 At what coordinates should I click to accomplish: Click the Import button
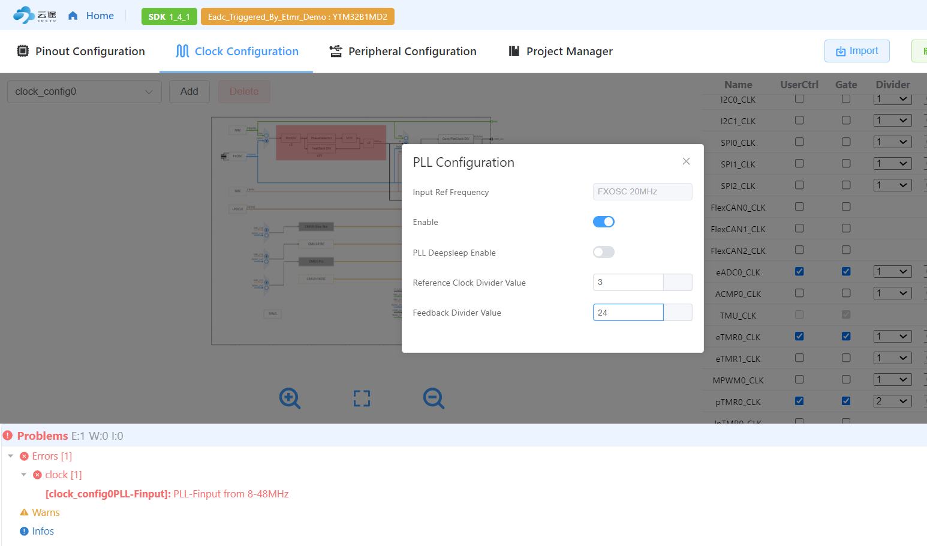(857, 51)
